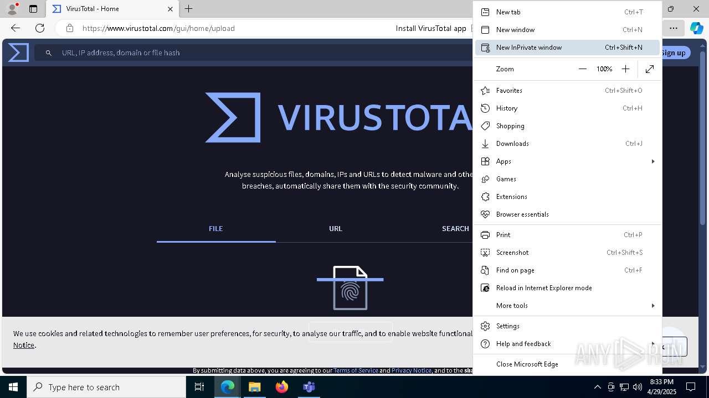709x398 pixels.
Task: Click the taskbar search box
Action: [106, 387]
